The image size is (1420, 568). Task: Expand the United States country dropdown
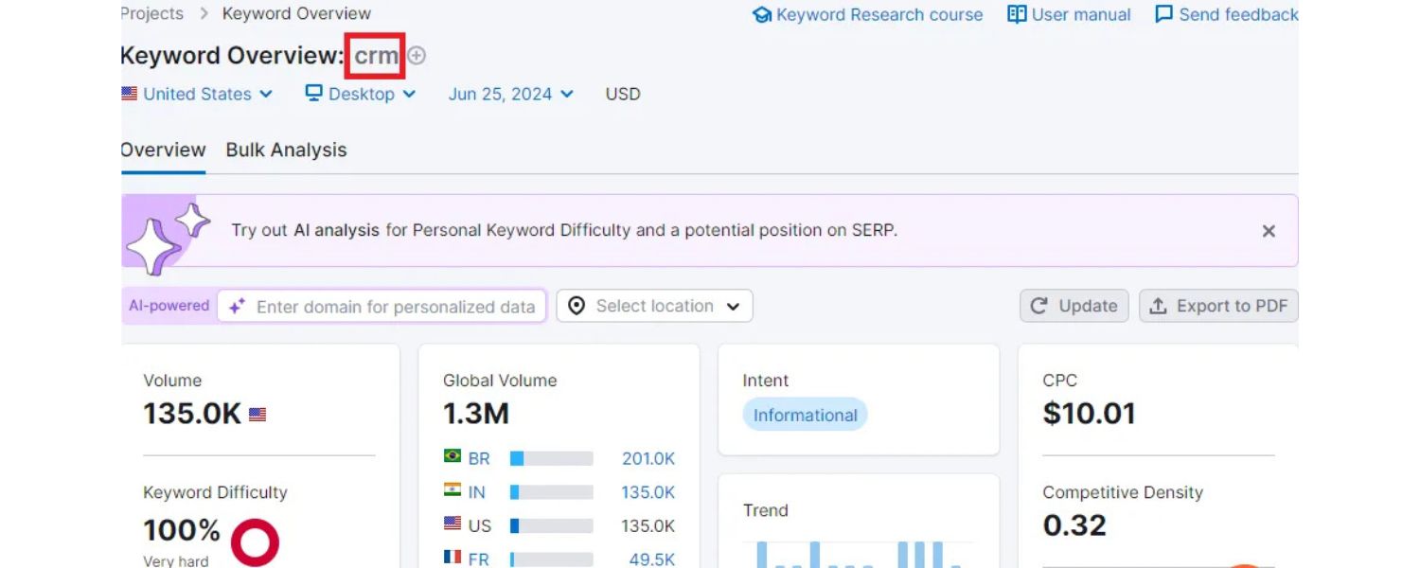198,94
